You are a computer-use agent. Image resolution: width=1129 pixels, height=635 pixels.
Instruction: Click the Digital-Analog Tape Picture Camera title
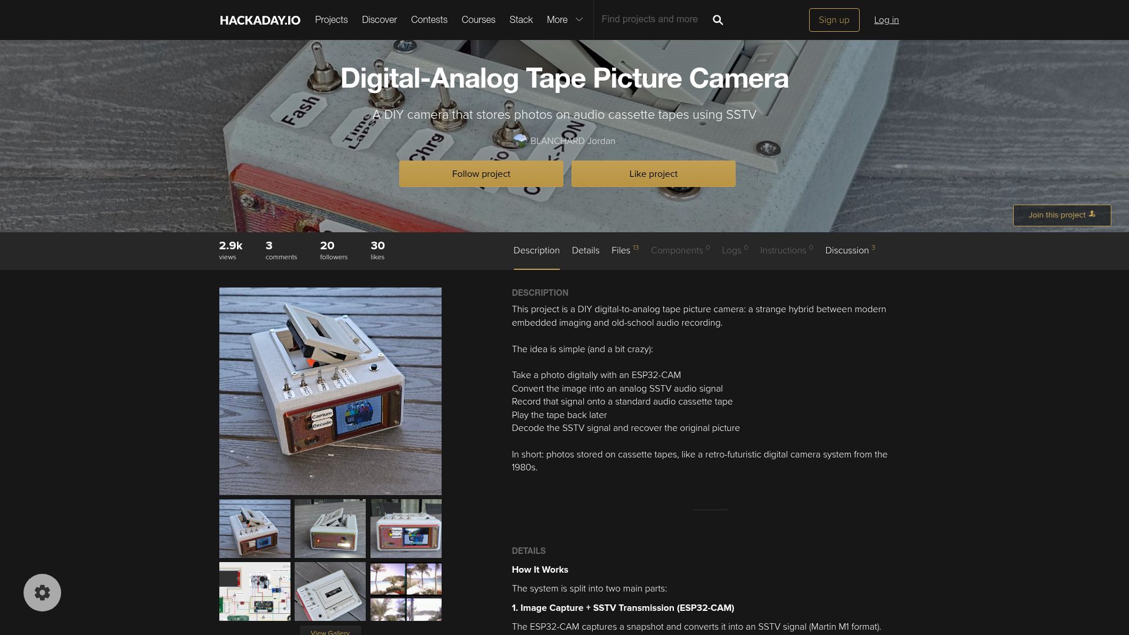(x=564, y=78)
